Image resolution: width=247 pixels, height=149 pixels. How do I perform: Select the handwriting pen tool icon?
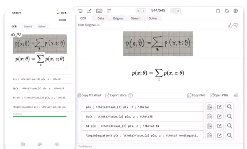(x=89, y=11)
